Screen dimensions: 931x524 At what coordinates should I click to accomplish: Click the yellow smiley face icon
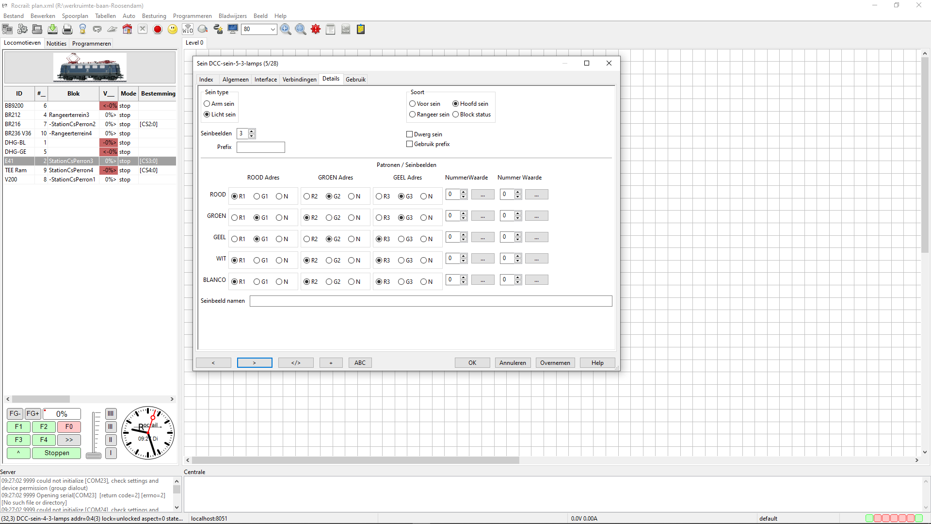click(173, 30)
